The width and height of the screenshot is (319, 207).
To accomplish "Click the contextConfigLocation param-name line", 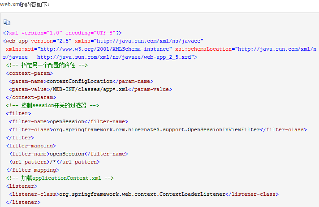I will [x=81, y=82].
